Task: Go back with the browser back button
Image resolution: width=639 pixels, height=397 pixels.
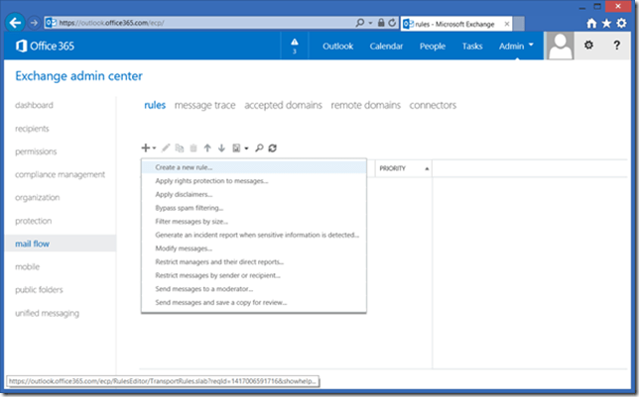Action: [16, 21]
